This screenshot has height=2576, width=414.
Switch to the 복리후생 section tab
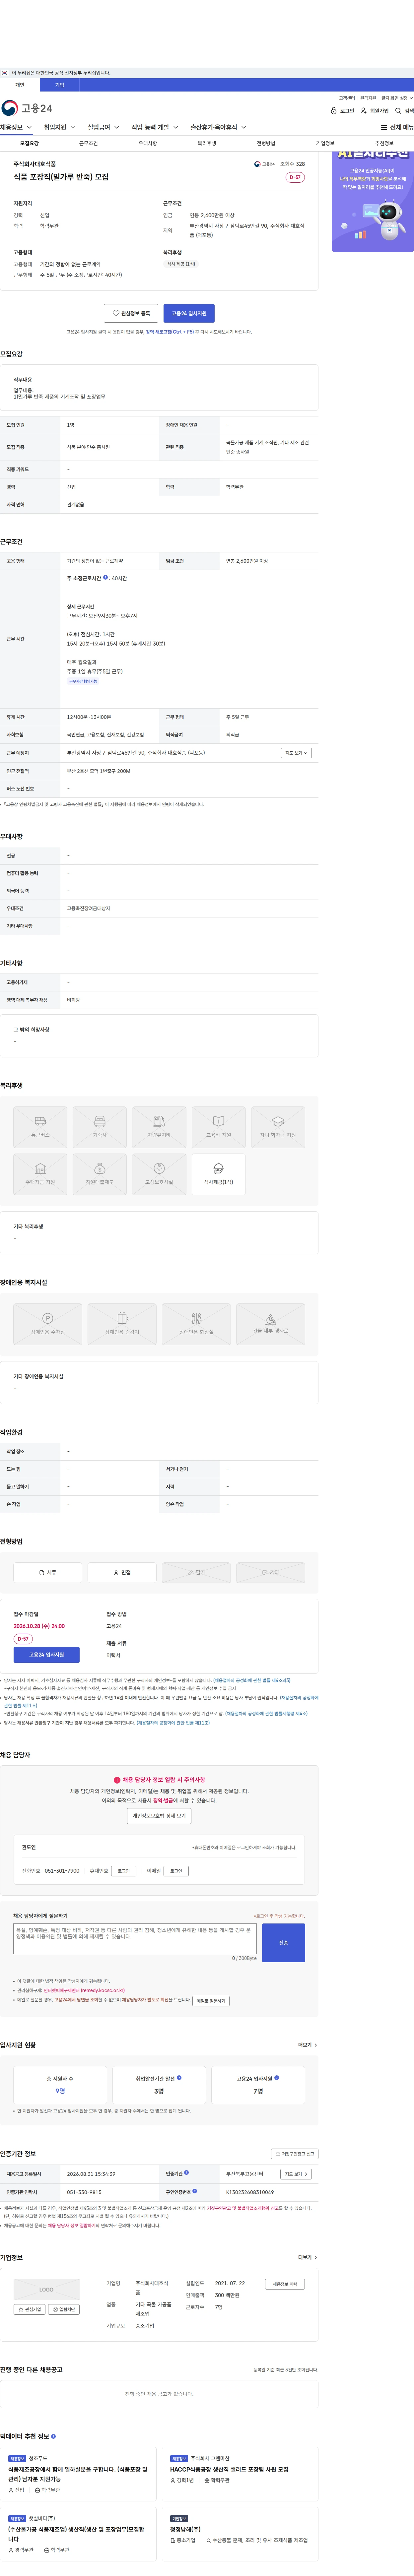pyautogui.click(x=207, y=143)
